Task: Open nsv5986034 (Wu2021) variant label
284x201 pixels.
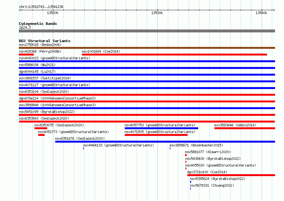Action: pos(37,65)
